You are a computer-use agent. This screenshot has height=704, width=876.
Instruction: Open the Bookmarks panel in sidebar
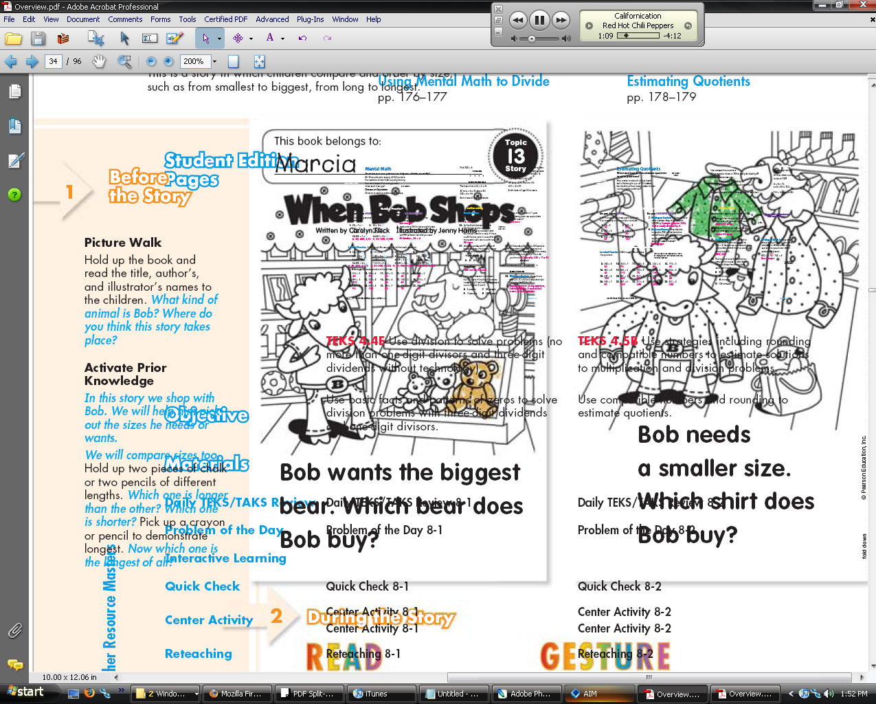(x=14, y=126)
